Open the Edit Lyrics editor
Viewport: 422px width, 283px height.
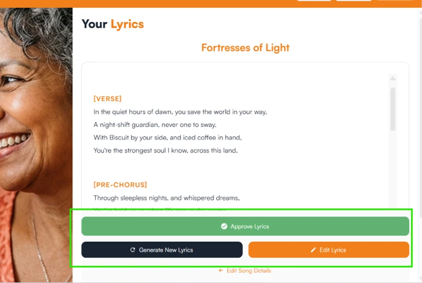[x=328, y=250]
